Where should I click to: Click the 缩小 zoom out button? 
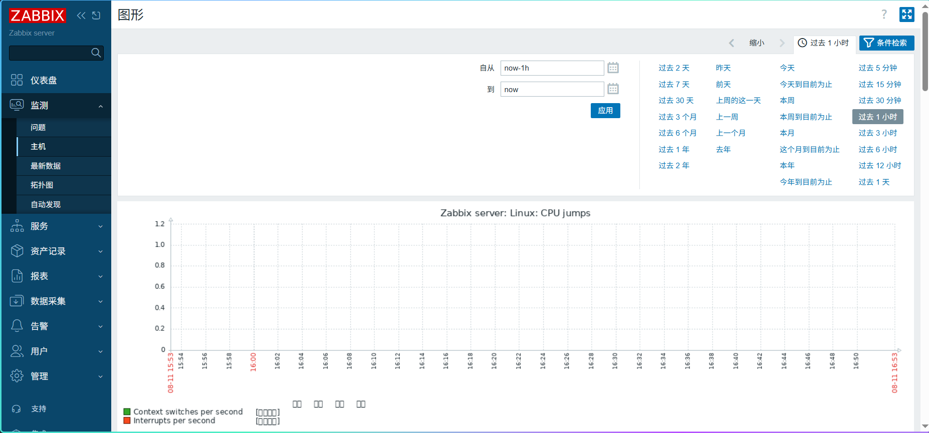[757, 43]
